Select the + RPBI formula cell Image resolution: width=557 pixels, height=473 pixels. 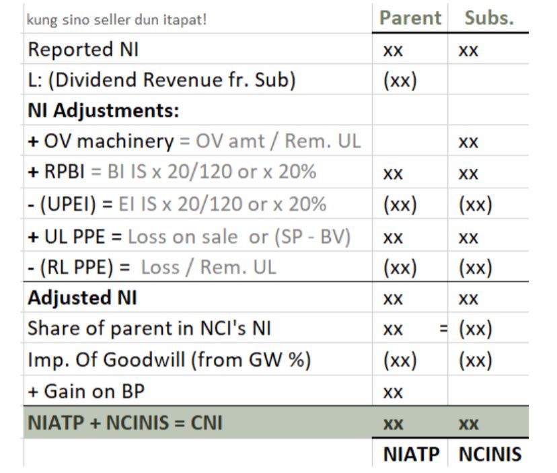coord(198,172)
